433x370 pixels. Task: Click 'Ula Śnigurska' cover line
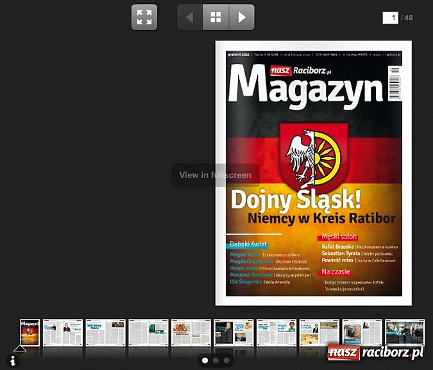coord(246,282)
